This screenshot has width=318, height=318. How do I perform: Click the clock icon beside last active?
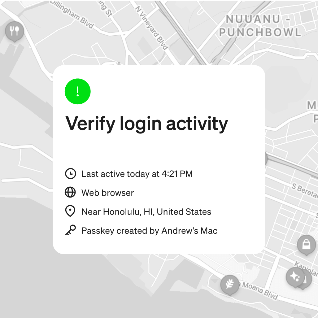click(70, 174)
